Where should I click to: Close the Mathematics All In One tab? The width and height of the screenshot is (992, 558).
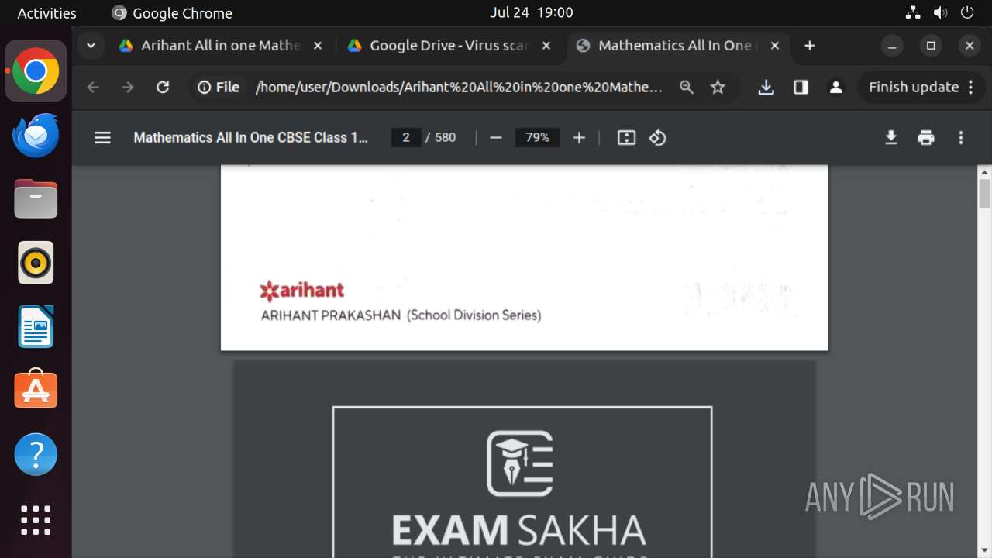click(x=774, y=46)
